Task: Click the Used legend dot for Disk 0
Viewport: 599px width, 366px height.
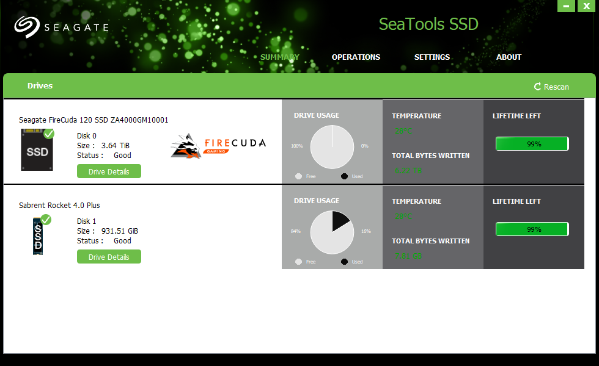Action: 344,176
